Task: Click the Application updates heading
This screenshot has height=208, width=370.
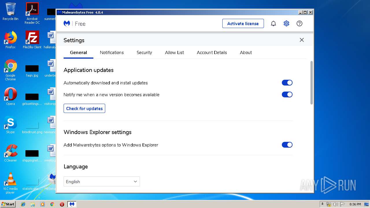Action: point(88,70)
